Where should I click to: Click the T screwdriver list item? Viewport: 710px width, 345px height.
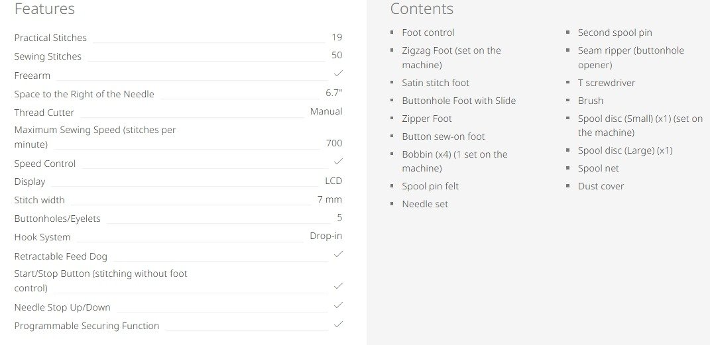click(x=606, y=83)
